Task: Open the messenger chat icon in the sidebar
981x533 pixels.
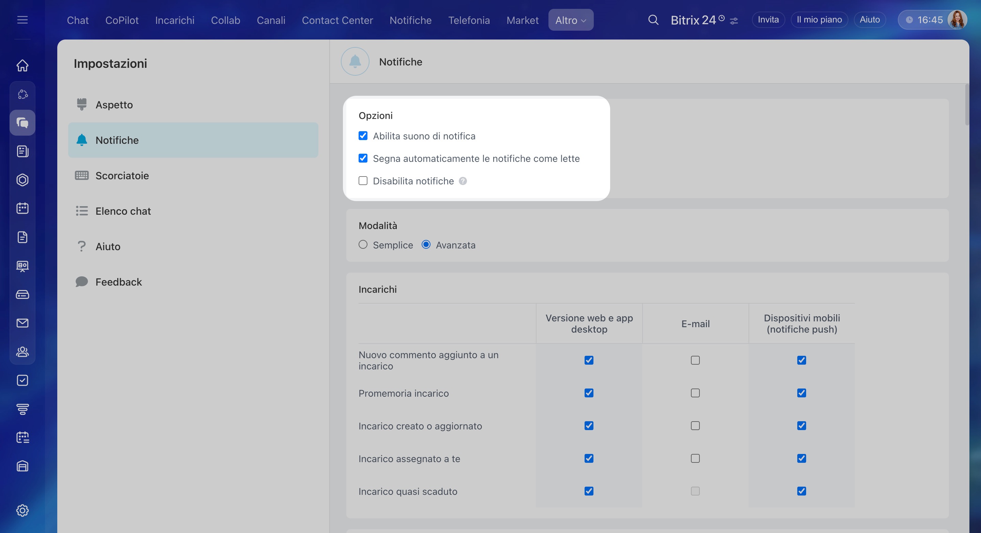Action: coord(22,123)
